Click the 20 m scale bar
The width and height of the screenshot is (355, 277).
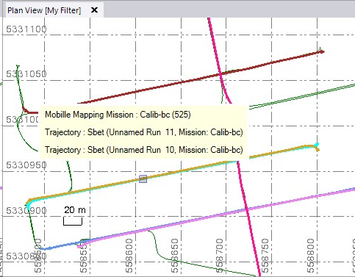pos(73,221)
